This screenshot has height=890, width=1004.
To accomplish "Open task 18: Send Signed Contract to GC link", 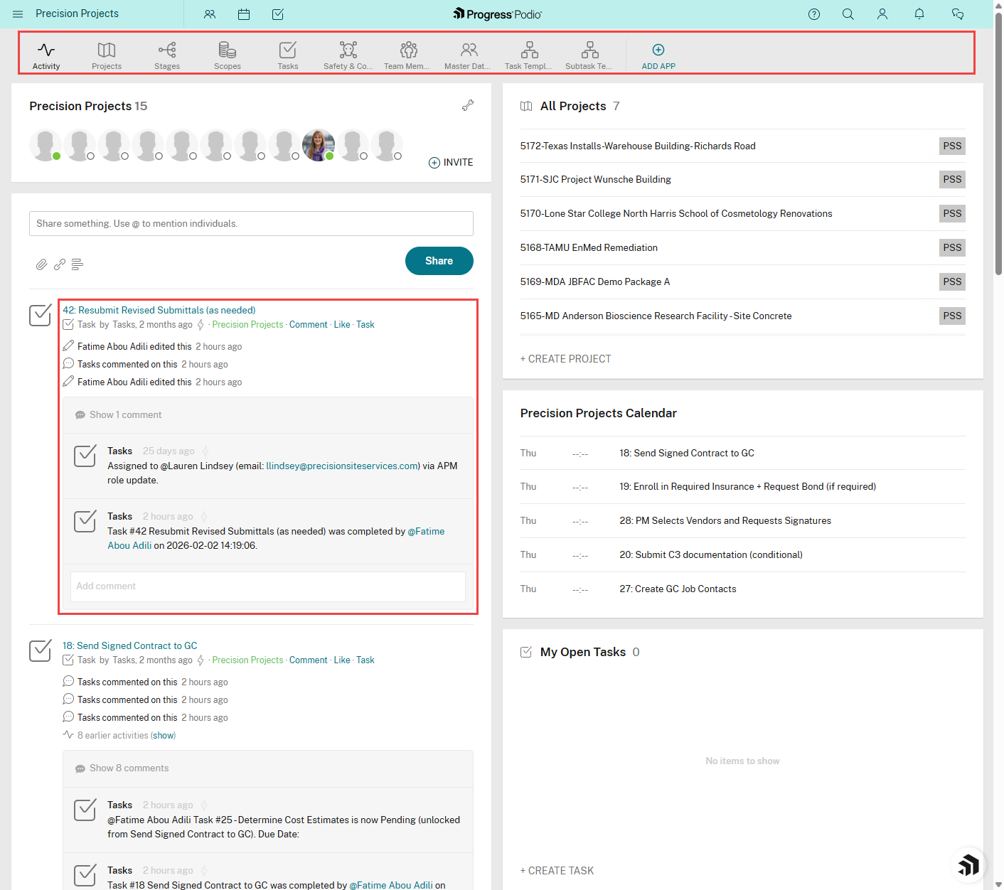I will click(x=130, y=645).
